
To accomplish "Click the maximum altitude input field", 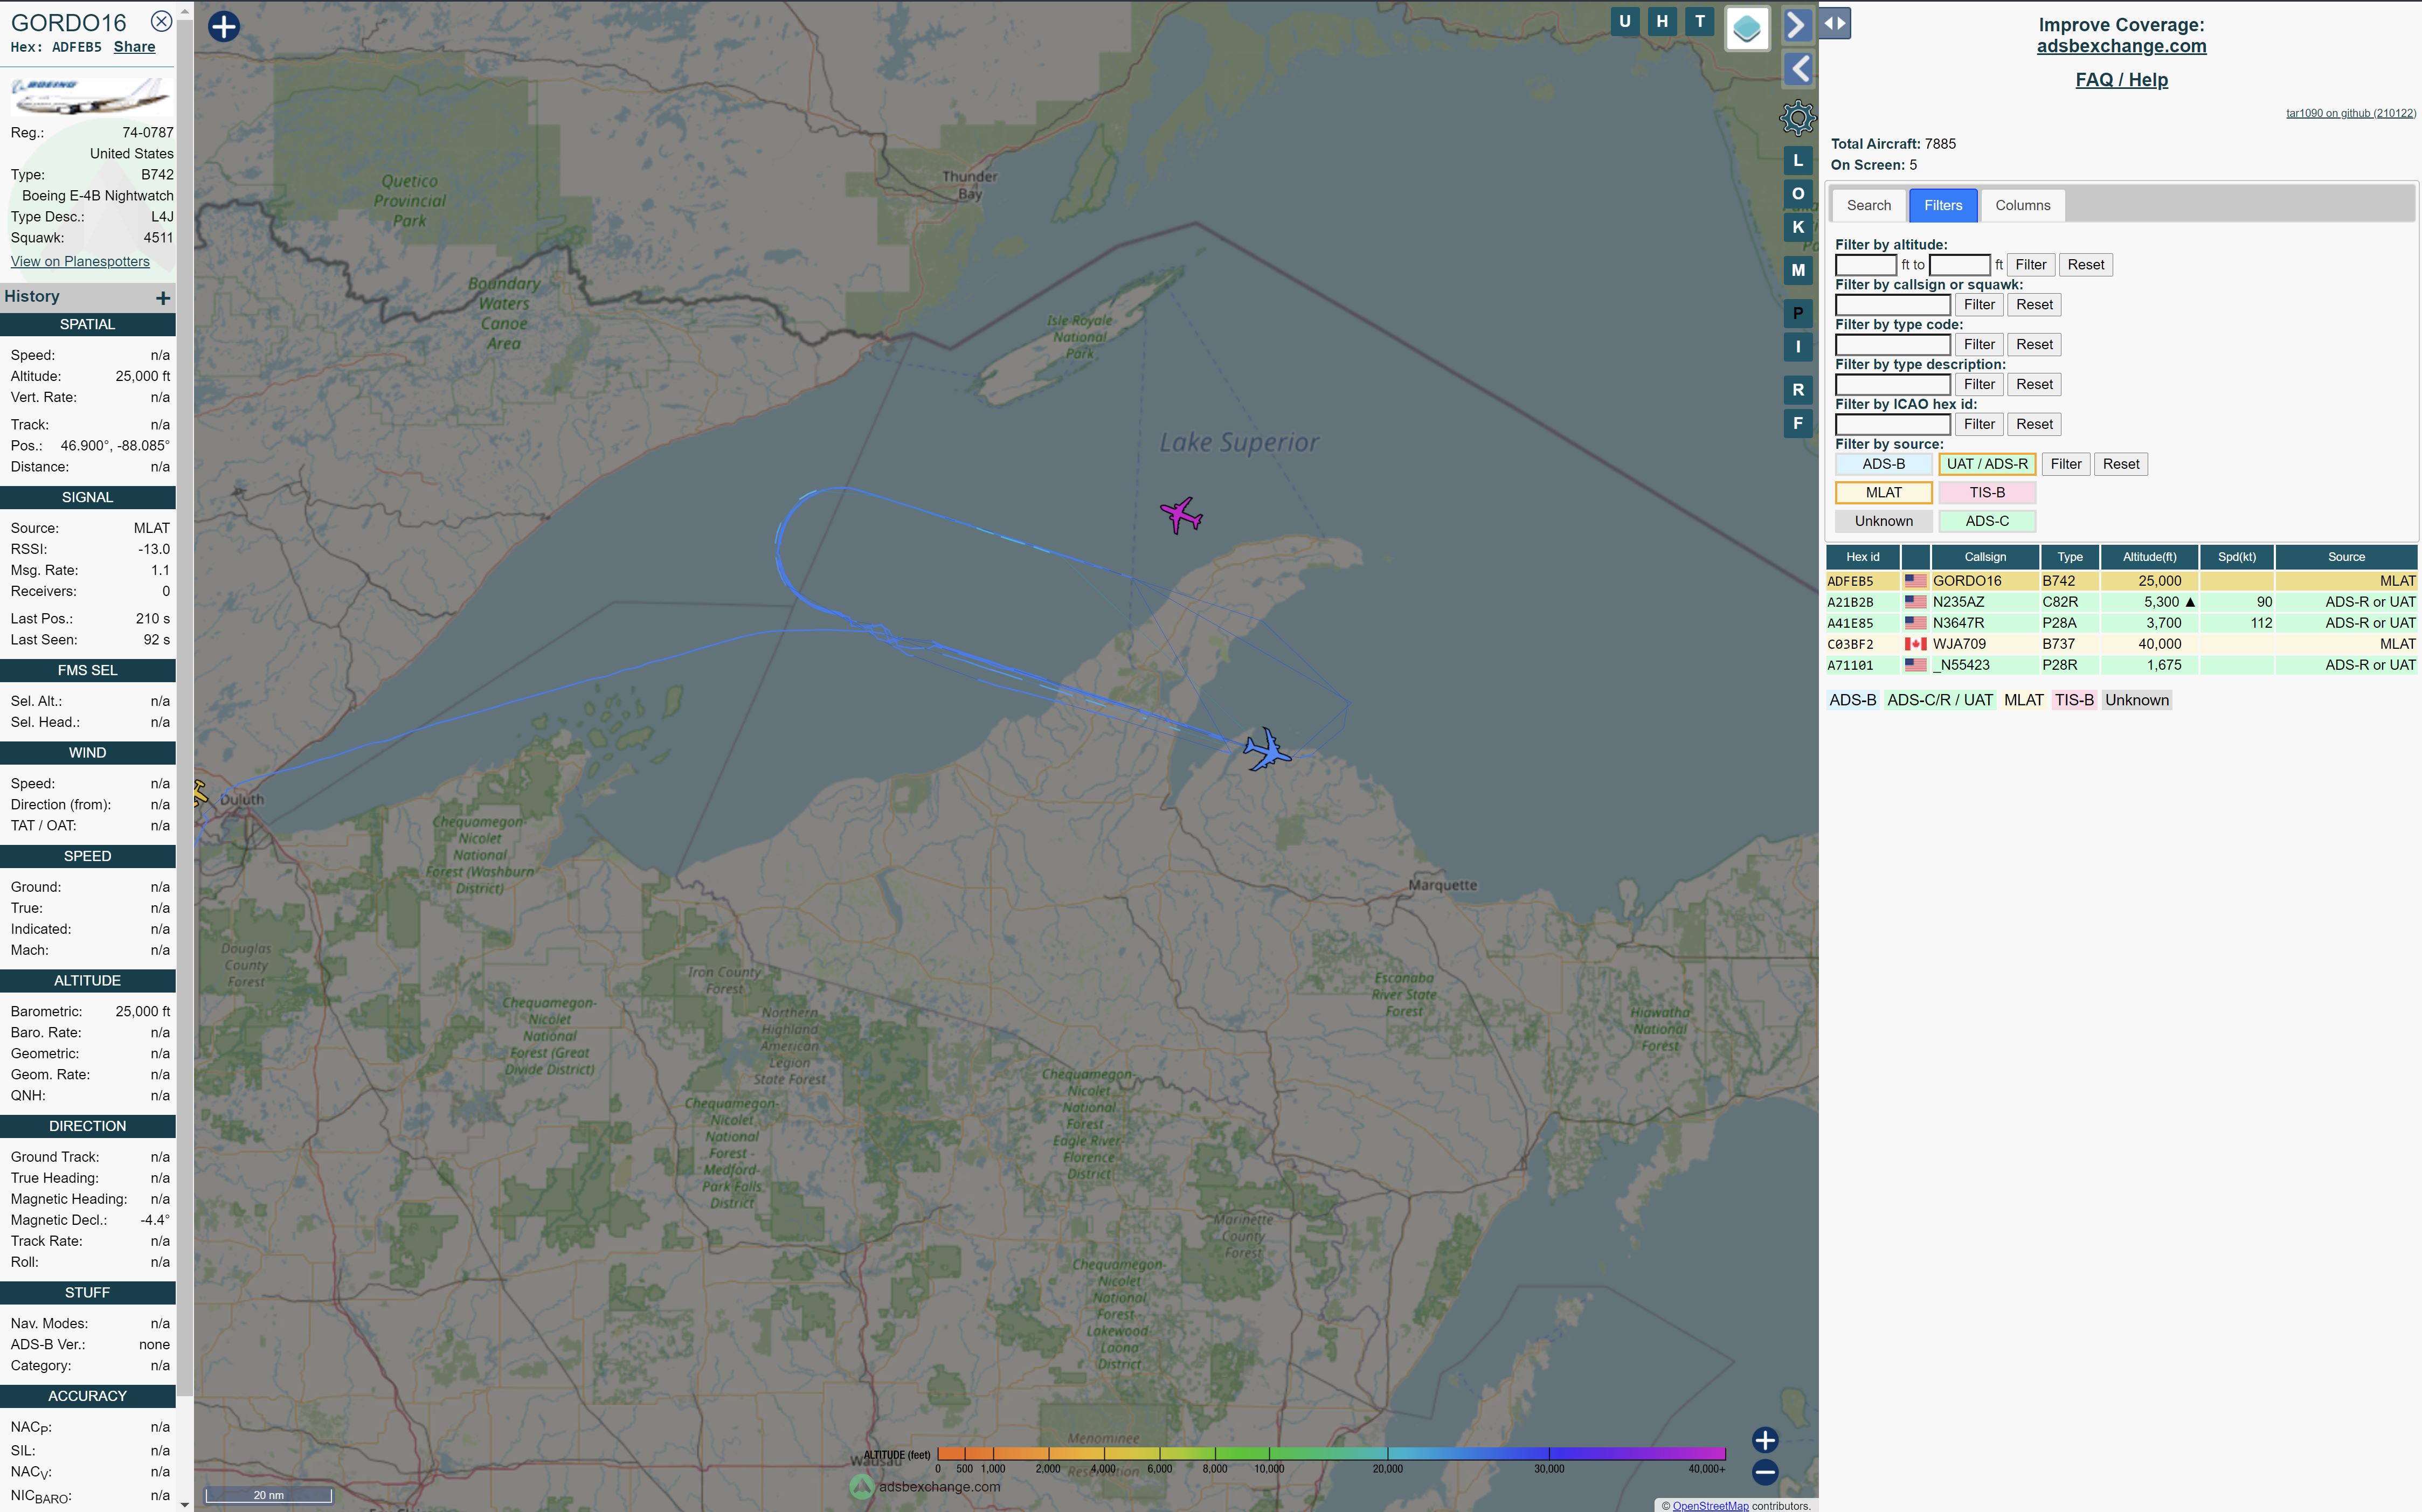I will coord(1959,265).
